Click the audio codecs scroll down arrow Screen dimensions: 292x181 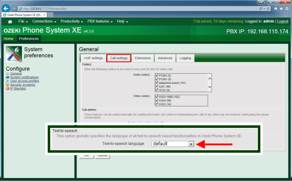point(210,87)
